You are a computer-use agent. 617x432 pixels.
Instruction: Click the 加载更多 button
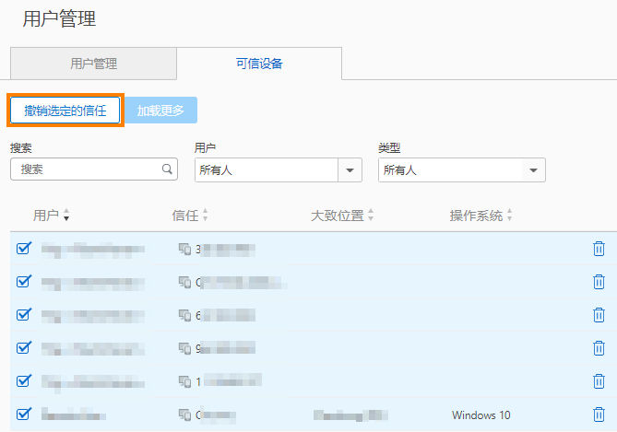pyautogui.click(x=160, y=111)
